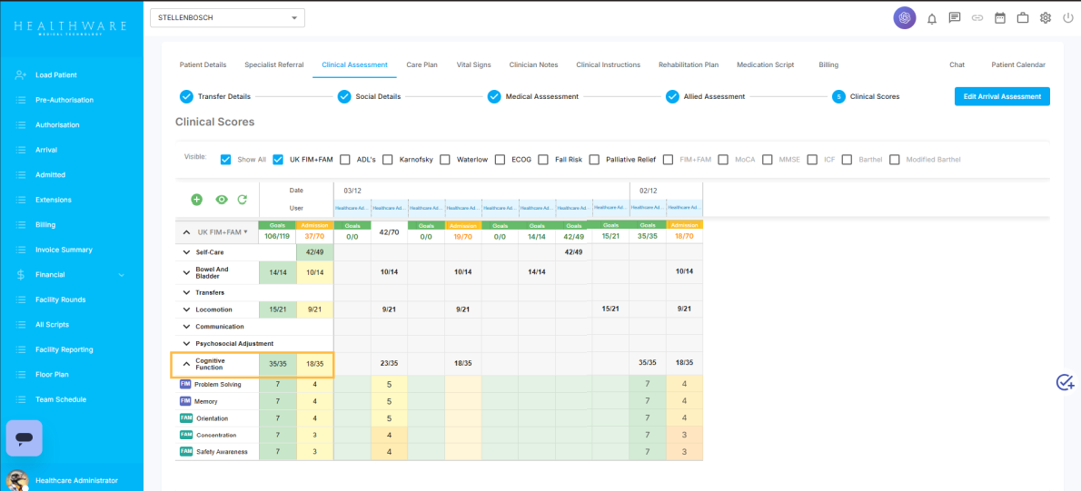The width and height of the screenshot is (1081, 491).
Task: Click the power logout icon
Action: coord(1067,18)
